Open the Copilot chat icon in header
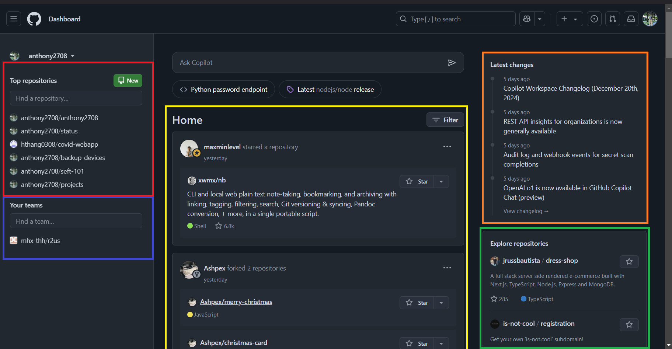The height and width of the screenshot is (349, 672). pos(527,19)
